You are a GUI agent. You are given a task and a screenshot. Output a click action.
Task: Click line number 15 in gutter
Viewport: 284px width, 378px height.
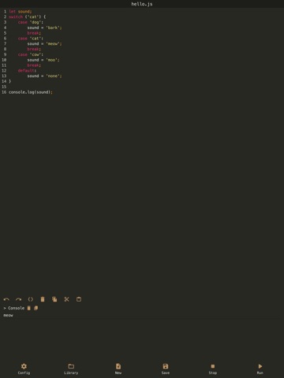4,87
